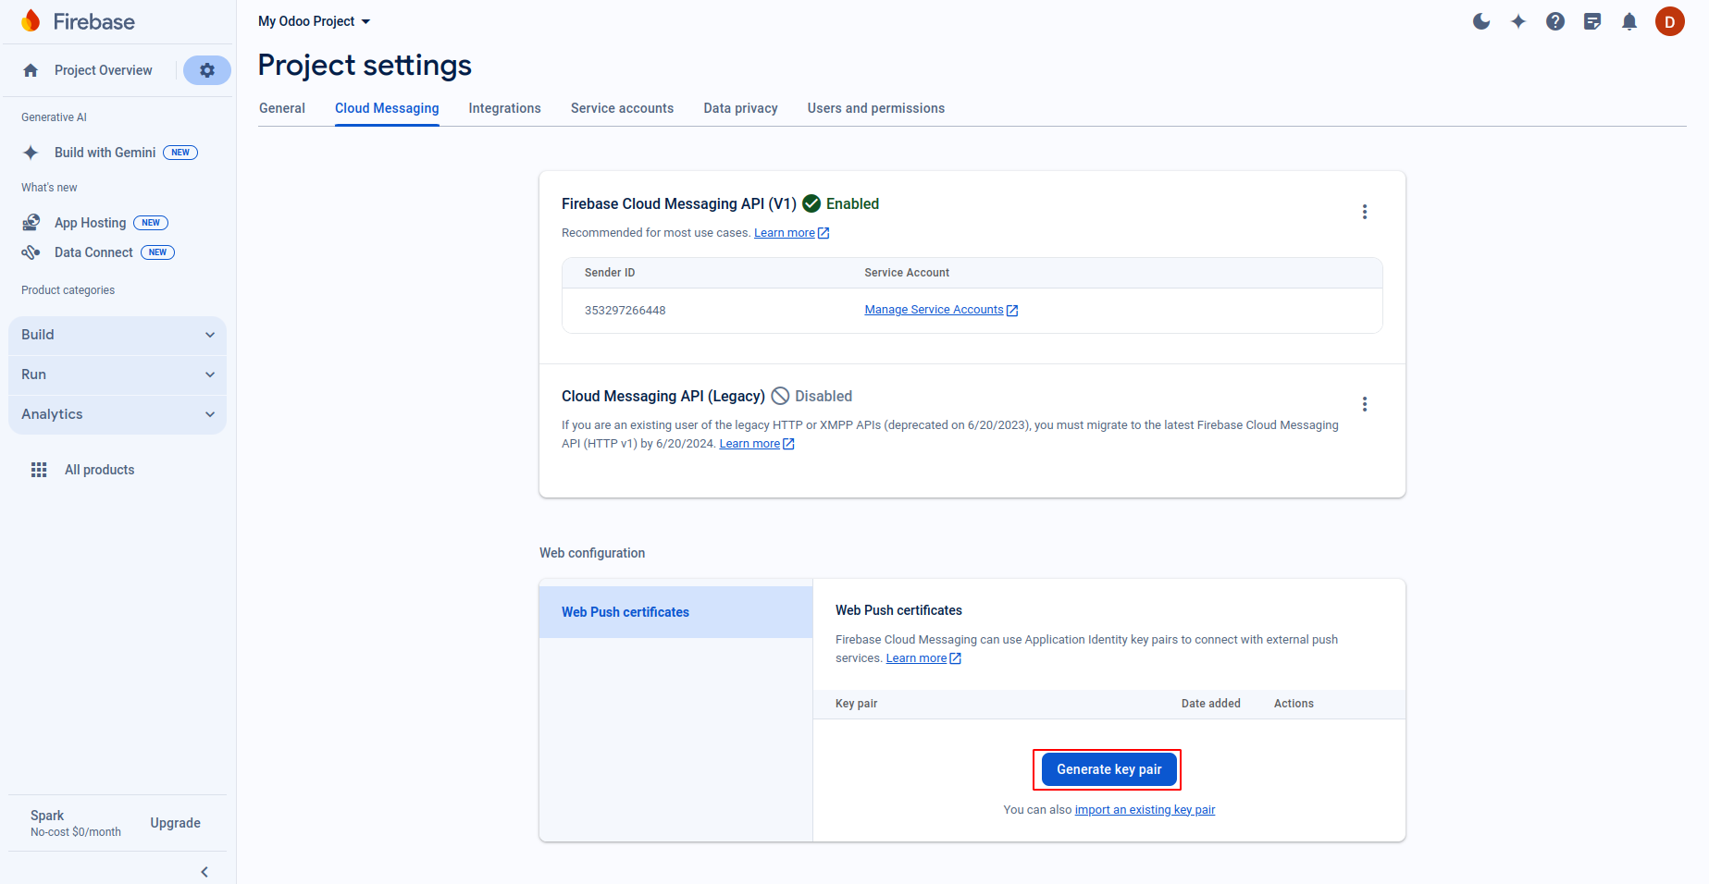1709x884 pixels.
Task: Switch to the Service accounts tab
Action: coord(622,108)
